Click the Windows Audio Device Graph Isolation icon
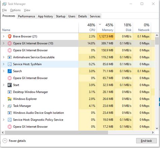 [9, 113]
